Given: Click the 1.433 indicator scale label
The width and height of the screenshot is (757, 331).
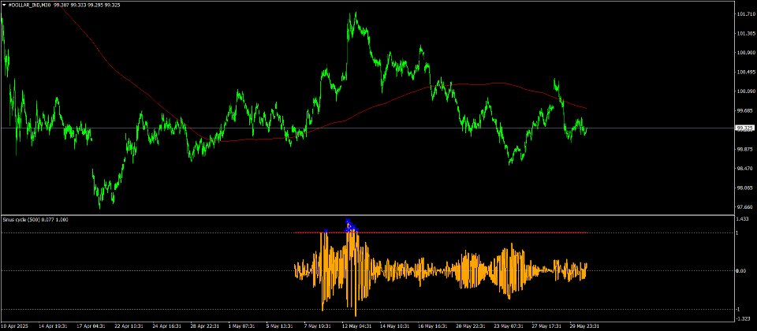Looking at the screenshot, I should (742, 219).
